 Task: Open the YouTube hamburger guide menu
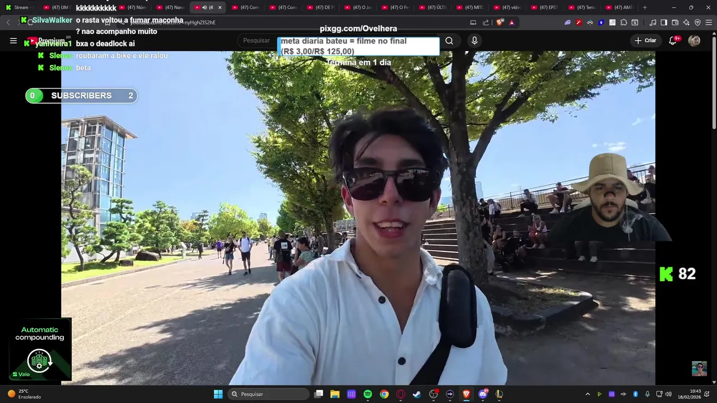click(x=13, y=40)
